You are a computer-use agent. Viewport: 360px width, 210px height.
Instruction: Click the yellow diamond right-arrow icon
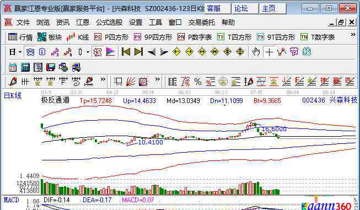coord(189,52)
